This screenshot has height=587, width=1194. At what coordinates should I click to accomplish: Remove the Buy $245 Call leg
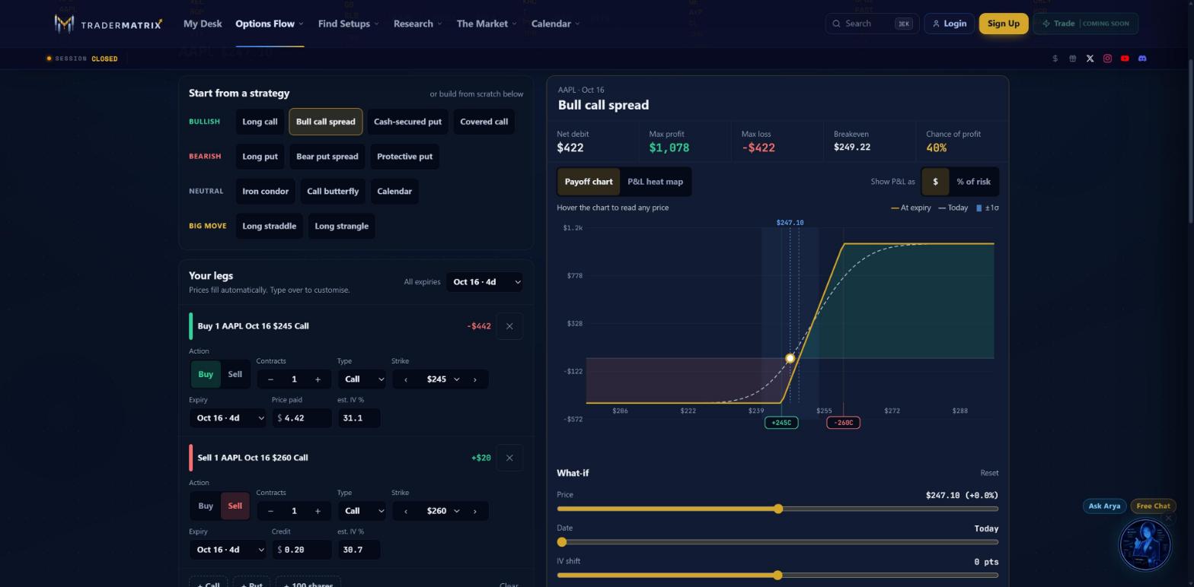coord(509,326)
